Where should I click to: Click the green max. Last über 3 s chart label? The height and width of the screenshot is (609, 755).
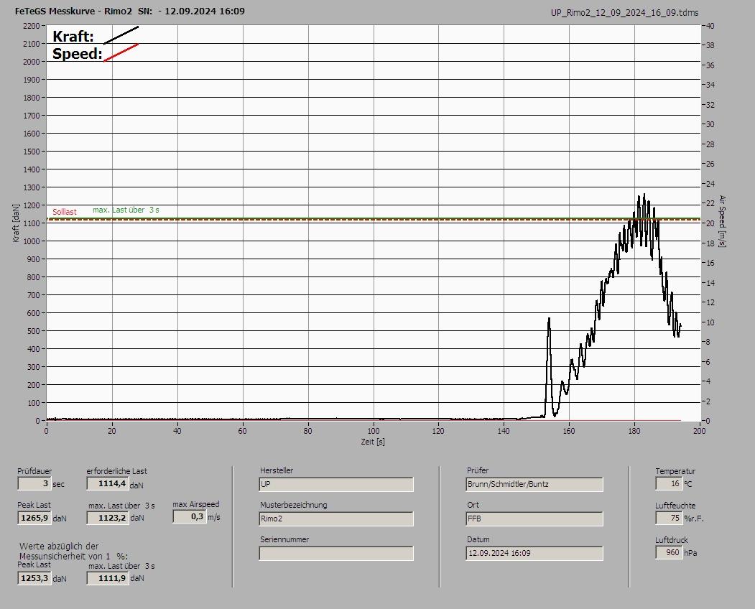pyautogui.click(x=126, y=210)
